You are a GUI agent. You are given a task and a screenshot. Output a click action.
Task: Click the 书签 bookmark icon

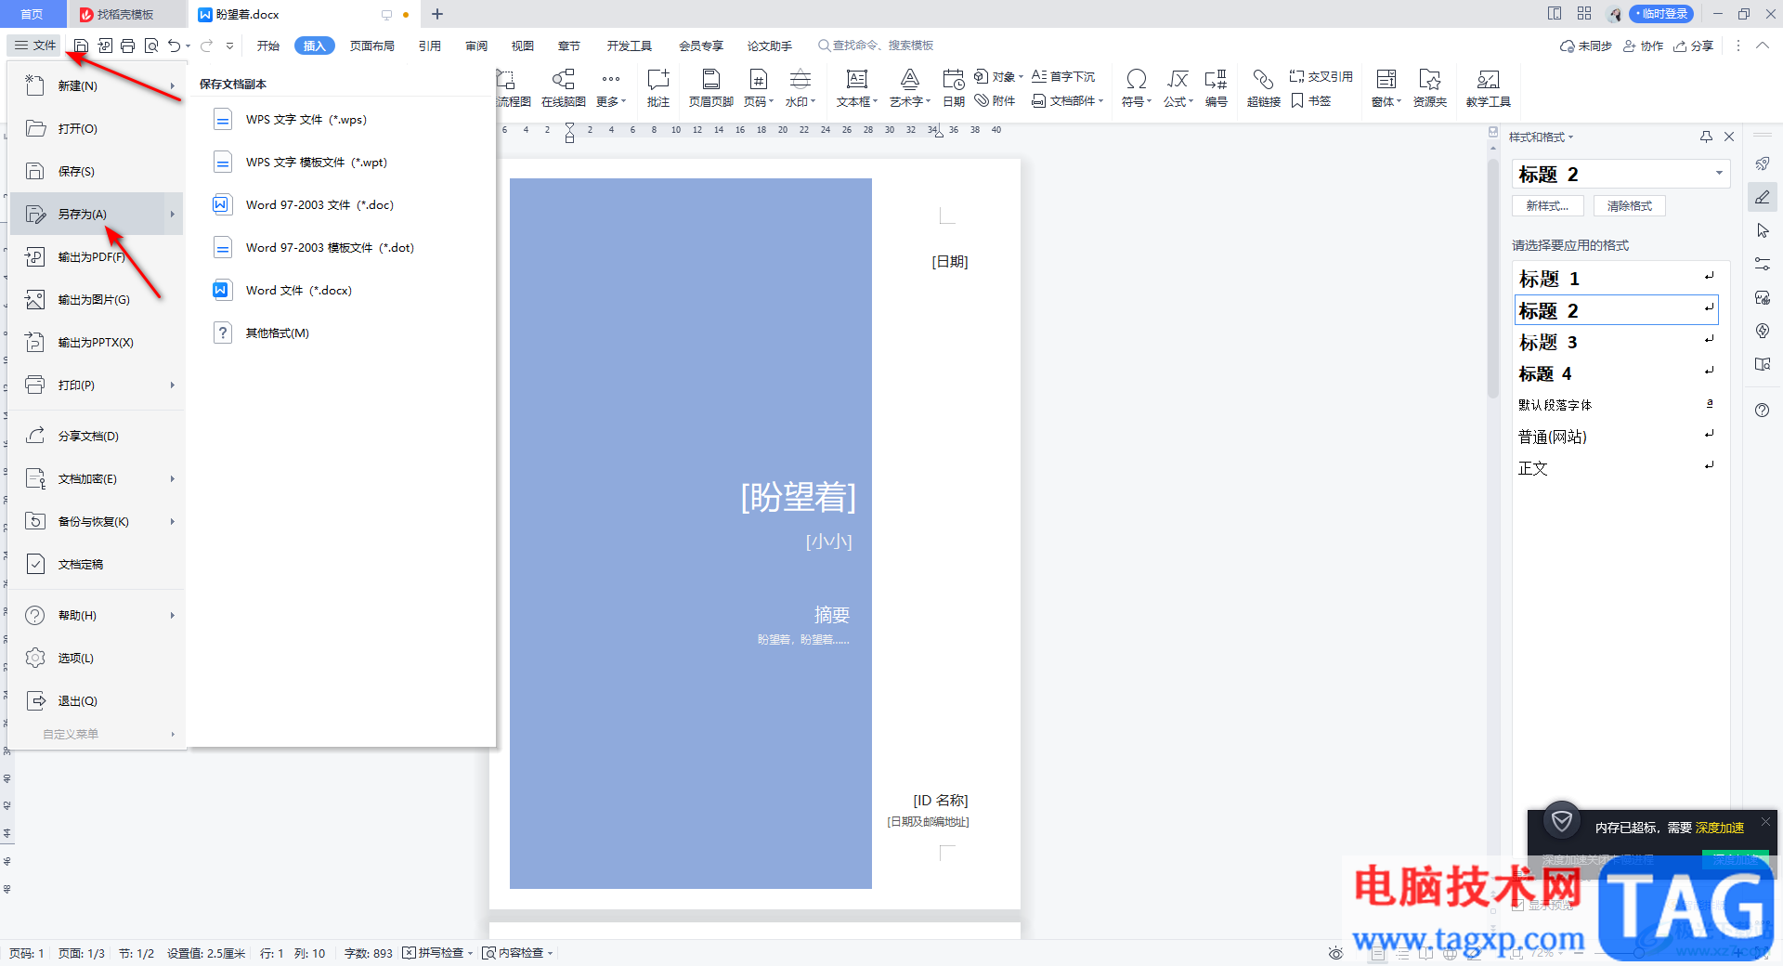click(1311, 100)
